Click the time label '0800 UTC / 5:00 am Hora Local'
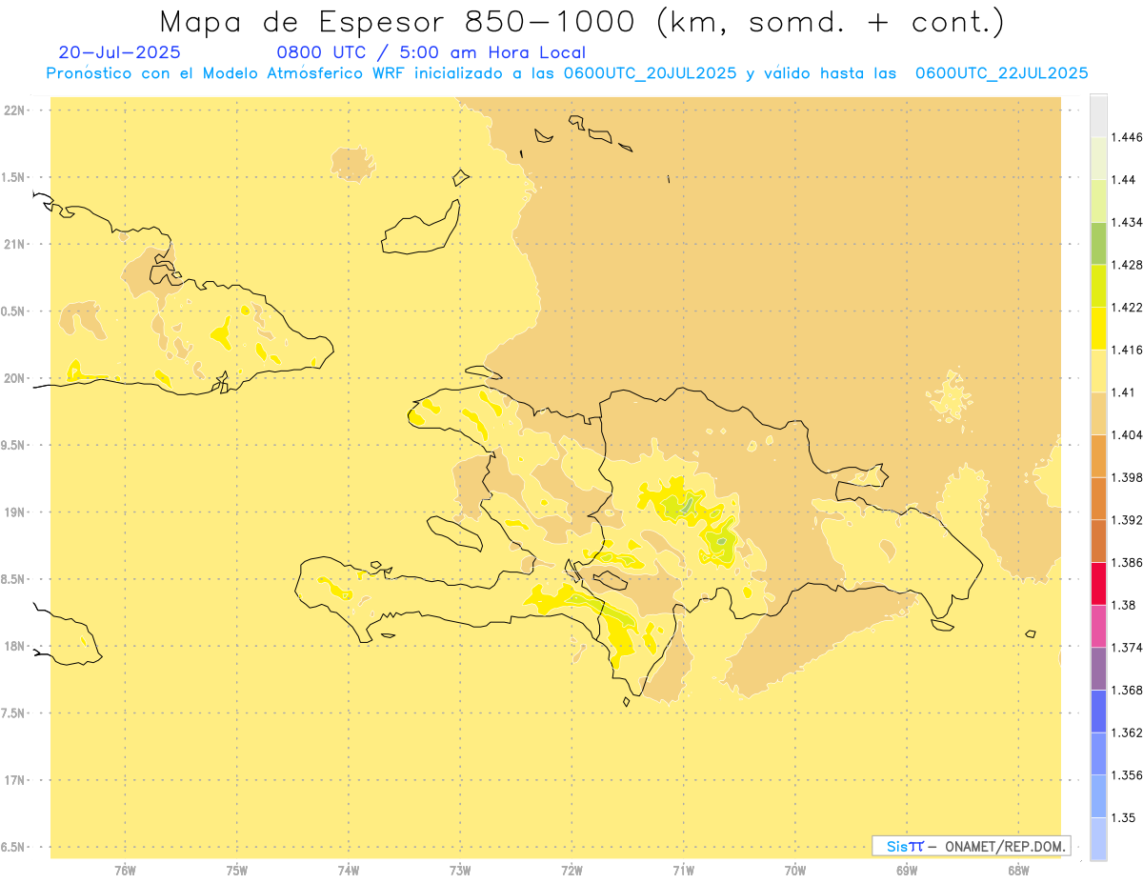Screen dimensions: 1143x883 pos(431,52)
